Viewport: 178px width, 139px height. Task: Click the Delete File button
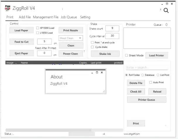(136, 83)
